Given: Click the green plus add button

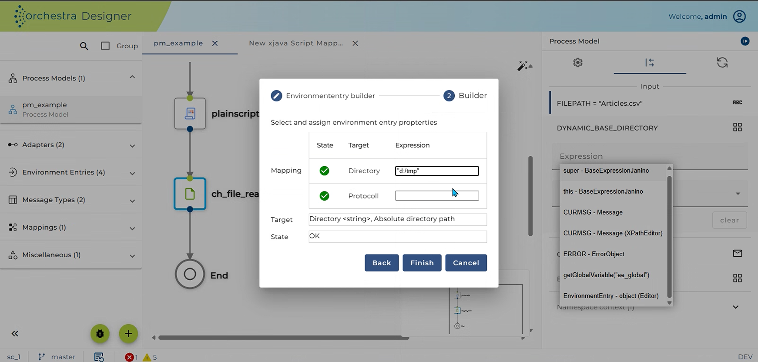Looking at the screenshot, I should pos(128,334).
